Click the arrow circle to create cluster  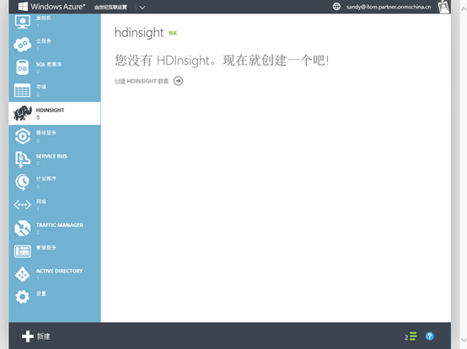pos(178,81)
